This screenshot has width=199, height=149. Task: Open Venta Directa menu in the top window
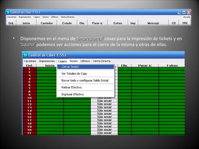[x=67, y=17]
